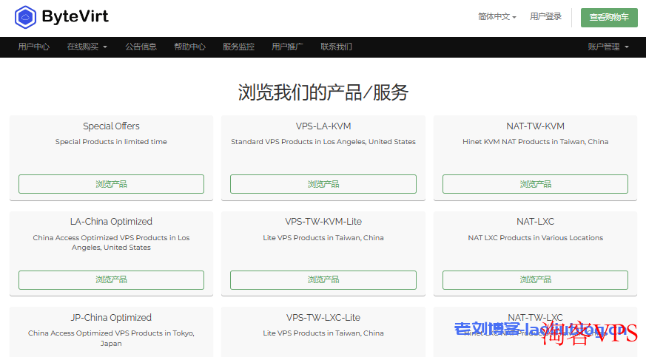The height and width of the screenshot is (357, 646).
Task: Click the NAT-TW-KVM card title
Action: (535, 126)
